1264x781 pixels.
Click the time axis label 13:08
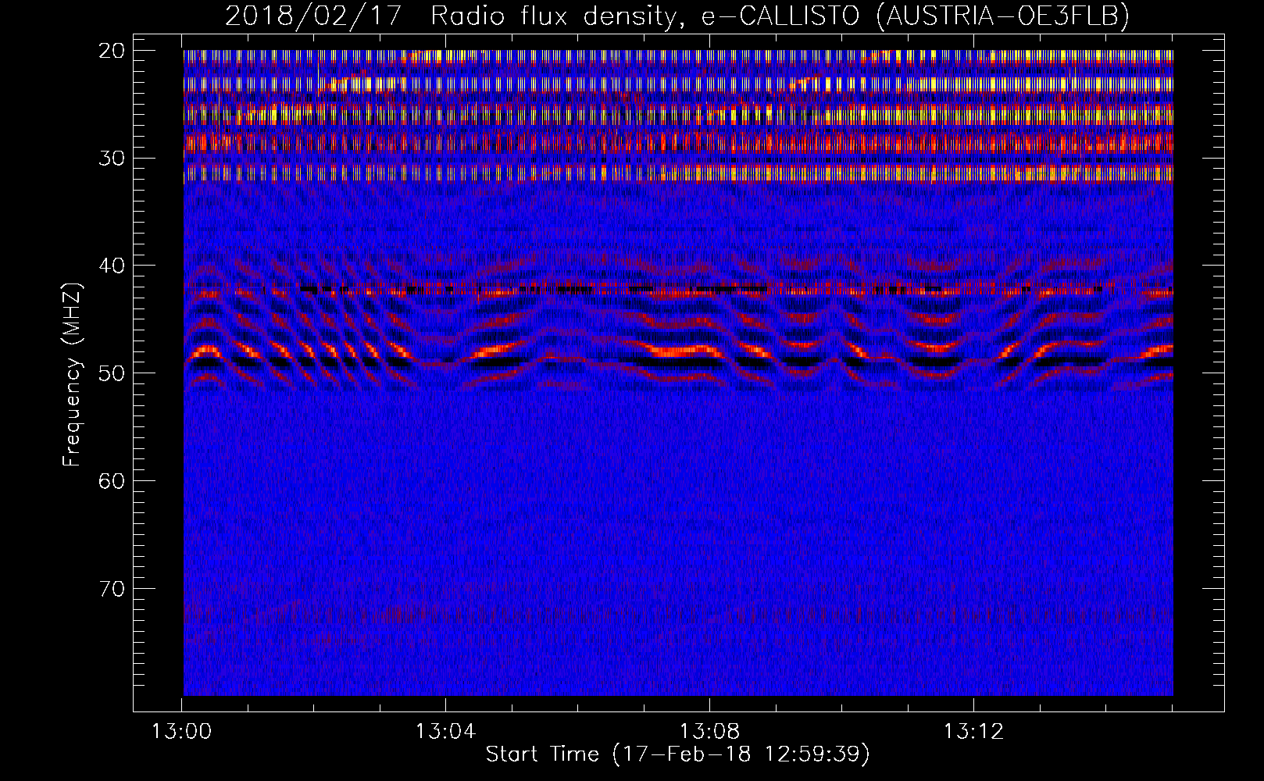(x=709, y=732)
